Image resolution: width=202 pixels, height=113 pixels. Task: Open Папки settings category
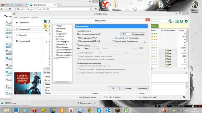59,31
